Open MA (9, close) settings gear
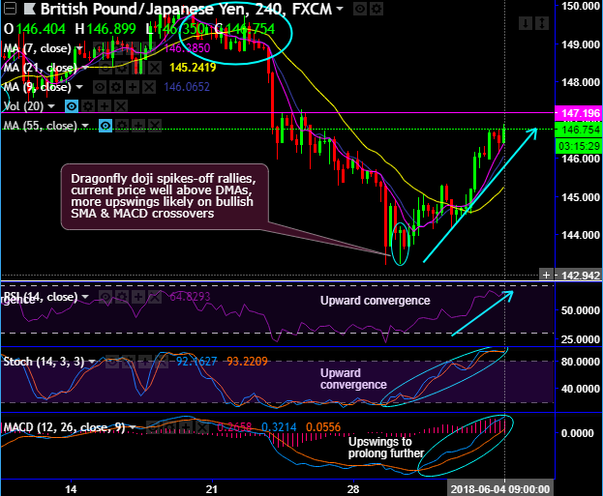 pyautogui.click(x=116, y=87)
